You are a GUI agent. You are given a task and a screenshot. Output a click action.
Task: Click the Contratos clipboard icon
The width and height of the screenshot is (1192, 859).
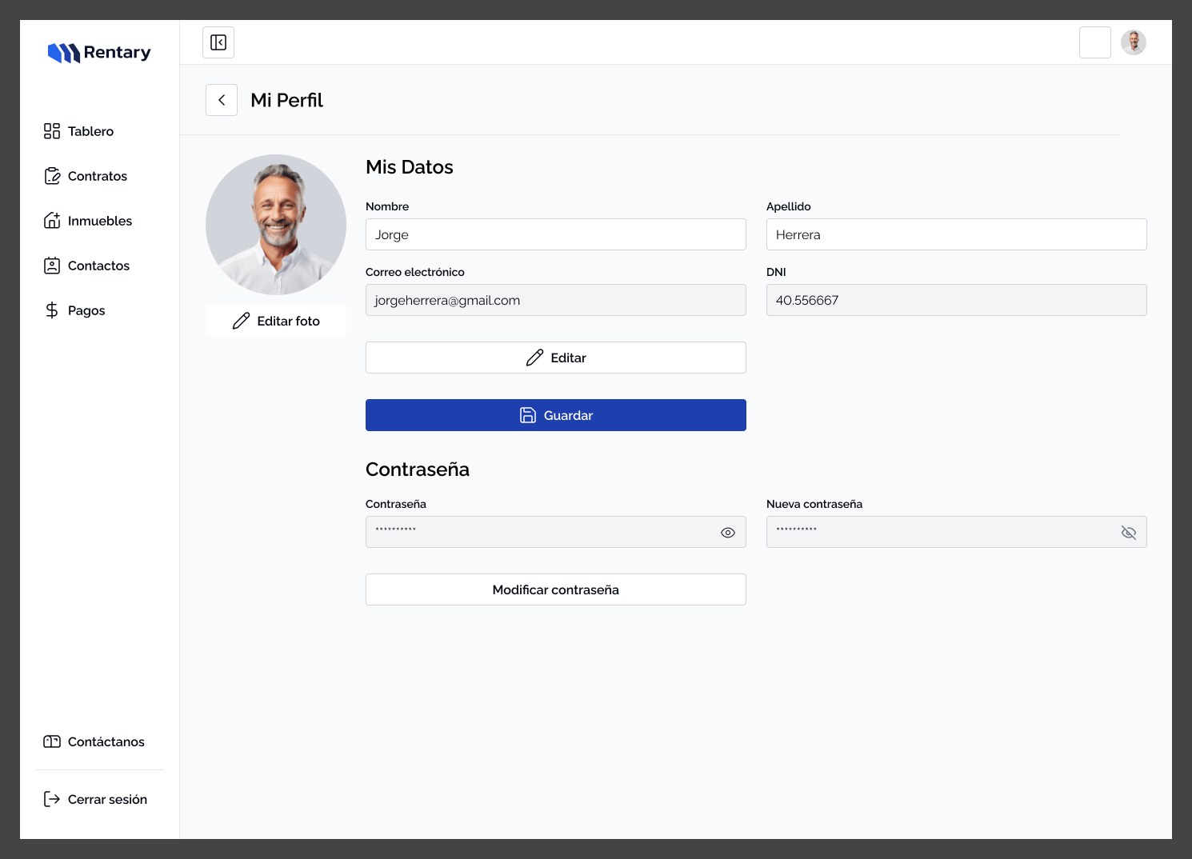click(52, 176)
